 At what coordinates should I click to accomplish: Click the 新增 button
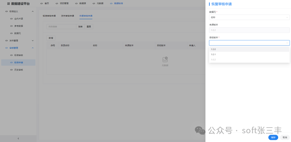tap(51, 38)
